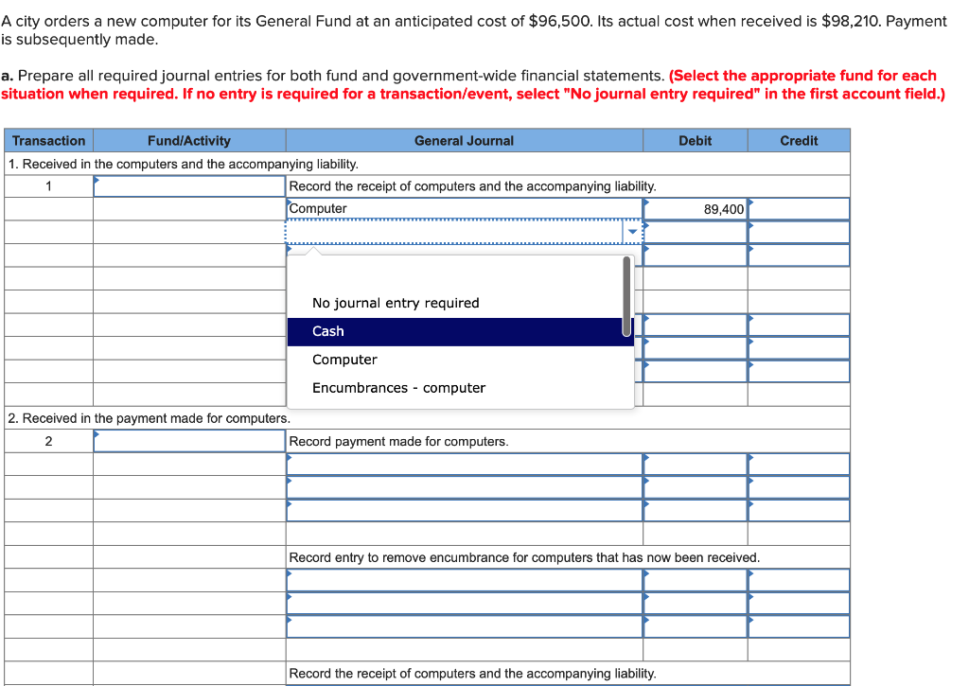This screenshot has height=686, width=969.
Task: Click the credit field beside the Computer entry
Action: click(x=798, y=208)
